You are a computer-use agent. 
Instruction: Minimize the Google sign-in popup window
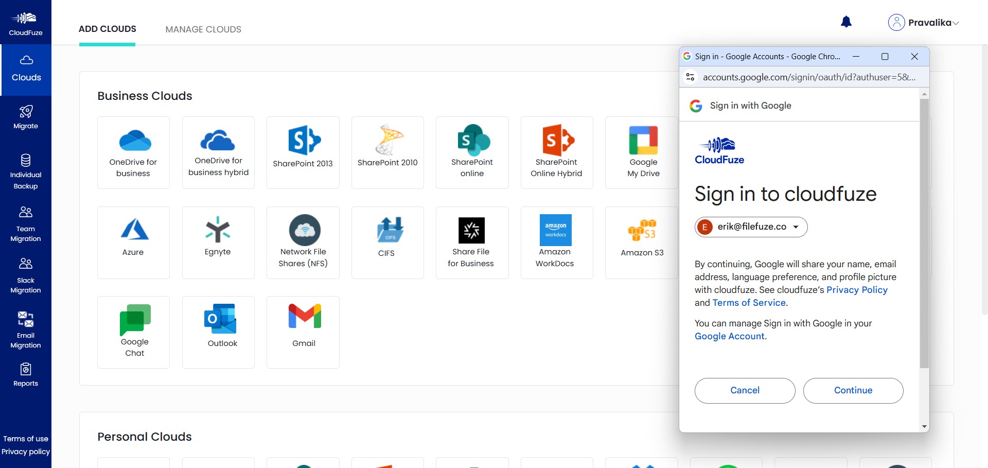pyautogui.click(x=856, y=57)
